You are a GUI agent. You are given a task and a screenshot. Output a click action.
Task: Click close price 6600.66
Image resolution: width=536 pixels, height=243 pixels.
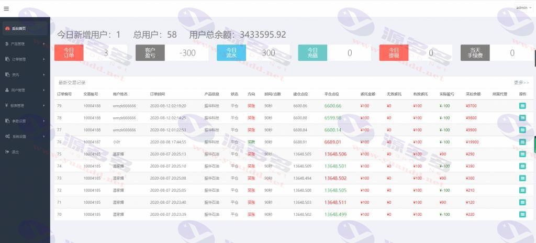pyautogui.click(x=332, y=106)
